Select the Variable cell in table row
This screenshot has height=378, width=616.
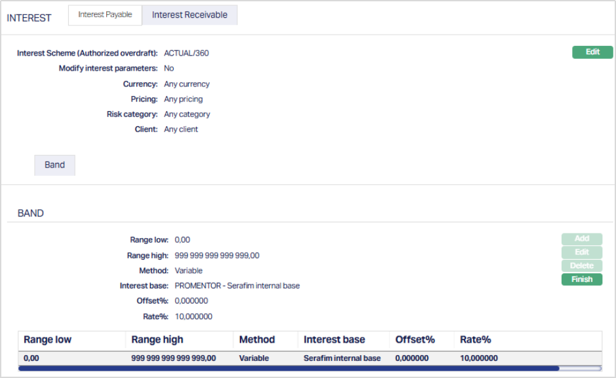[254, 358]
